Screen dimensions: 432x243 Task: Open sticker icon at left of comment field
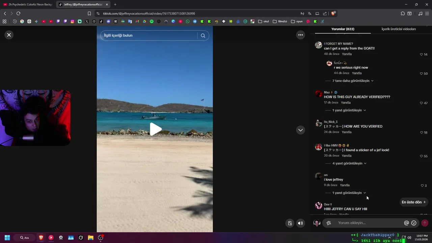coord(329,223)
